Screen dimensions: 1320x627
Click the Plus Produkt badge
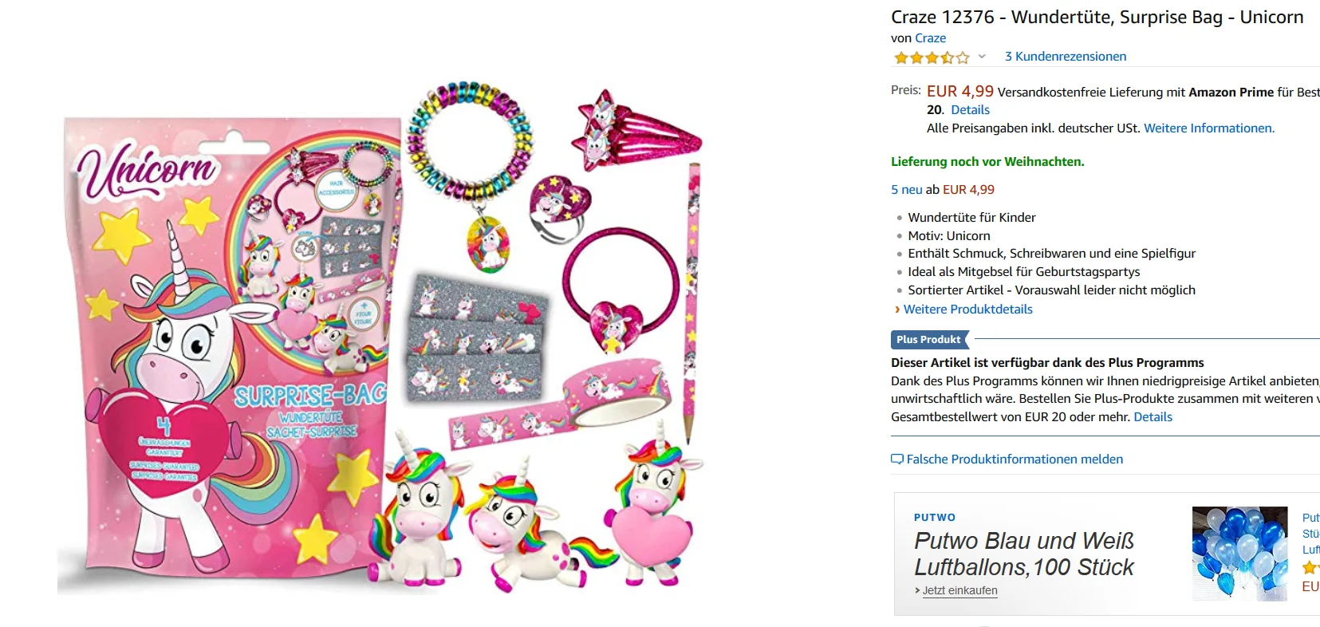pos(929,340)
